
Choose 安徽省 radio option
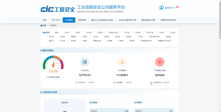click(58, 37)
